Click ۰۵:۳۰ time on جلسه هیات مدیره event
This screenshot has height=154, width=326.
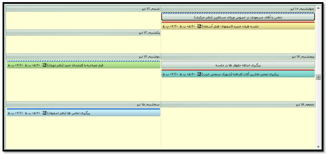(x=188, y=26)
